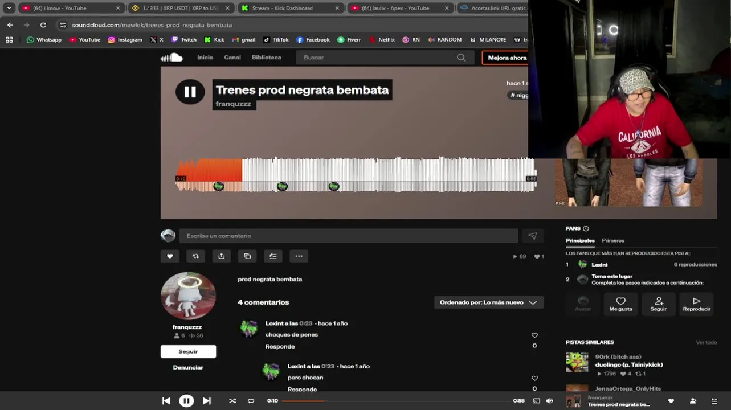Screen dimensions: 731x410
Task: Open the Canal nav item
Action: coord(232,57)
